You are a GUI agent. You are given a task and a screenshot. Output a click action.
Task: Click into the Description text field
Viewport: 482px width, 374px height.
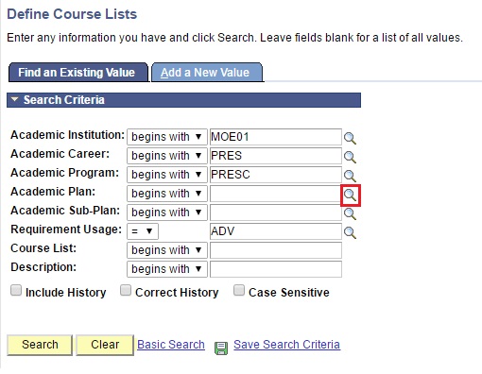tap(276, 269)
